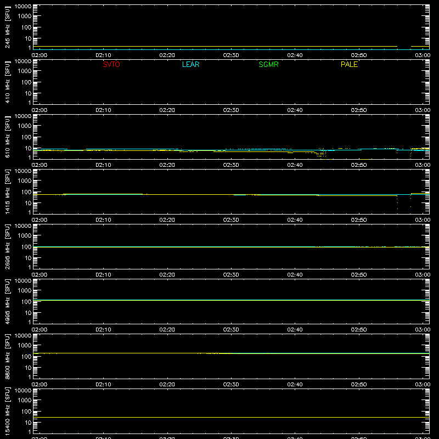Click the 100 tick label of 2695 MHz panel
Screen dimensions: 439x439
click(26, 247)
